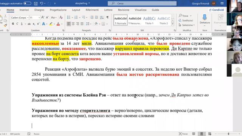Insert a numbered list
The height and width of the screenshot is (136, 242).
[x=76, y=17]
